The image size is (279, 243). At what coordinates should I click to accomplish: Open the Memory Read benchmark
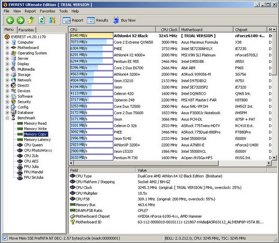pos(35,124)
